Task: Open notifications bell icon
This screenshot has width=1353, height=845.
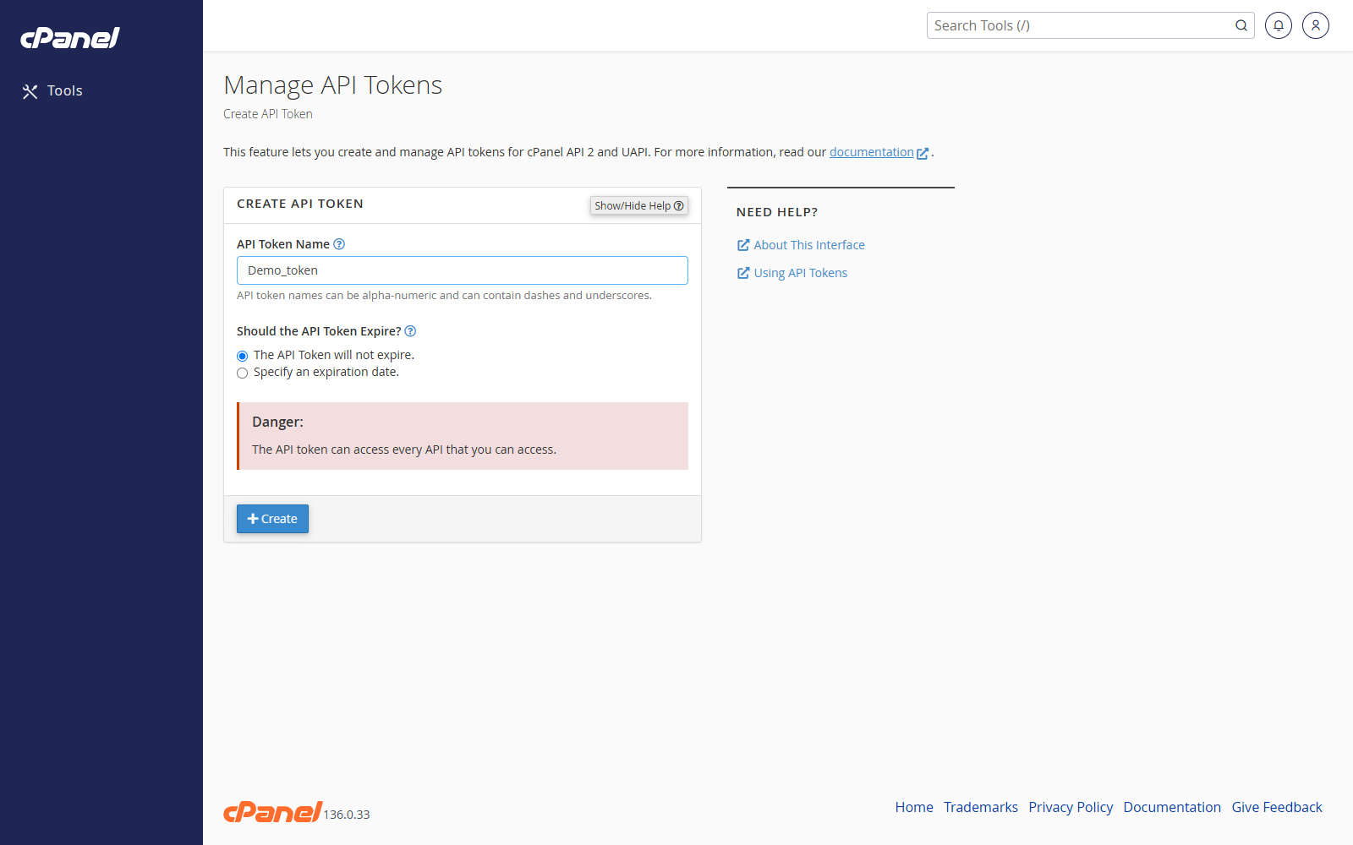Action: click(1279, 25)
